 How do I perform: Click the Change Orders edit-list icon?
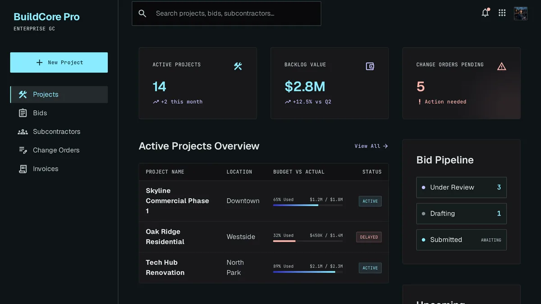[x=23, y=150]
